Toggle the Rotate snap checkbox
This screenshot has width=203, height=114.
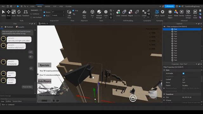tap(44, 12)
